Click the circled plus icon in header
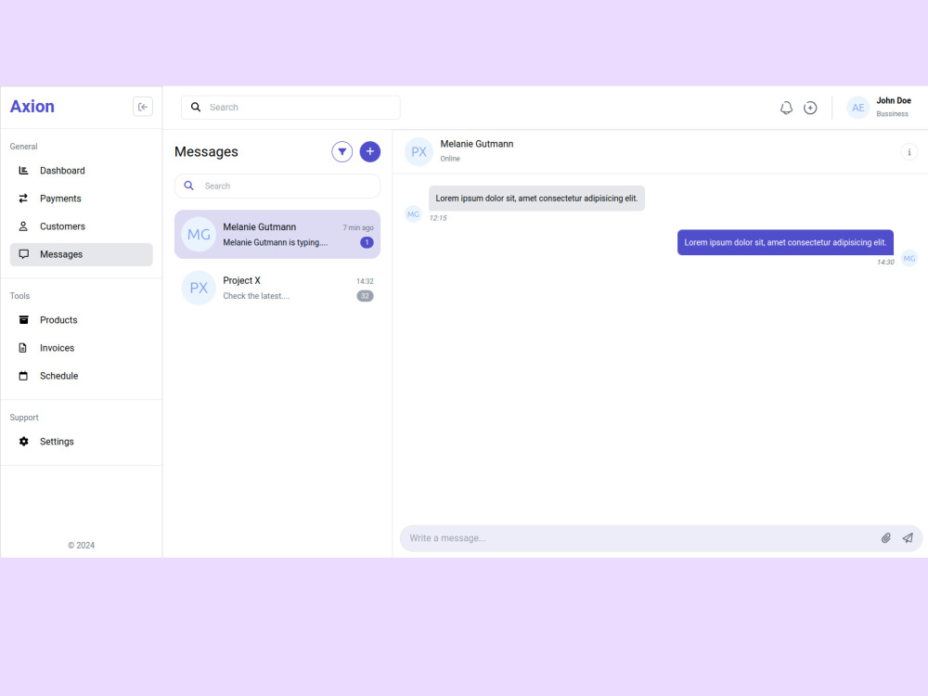This screenshot has width=928, height=696. pyautogui.click(x=810, y=108)
